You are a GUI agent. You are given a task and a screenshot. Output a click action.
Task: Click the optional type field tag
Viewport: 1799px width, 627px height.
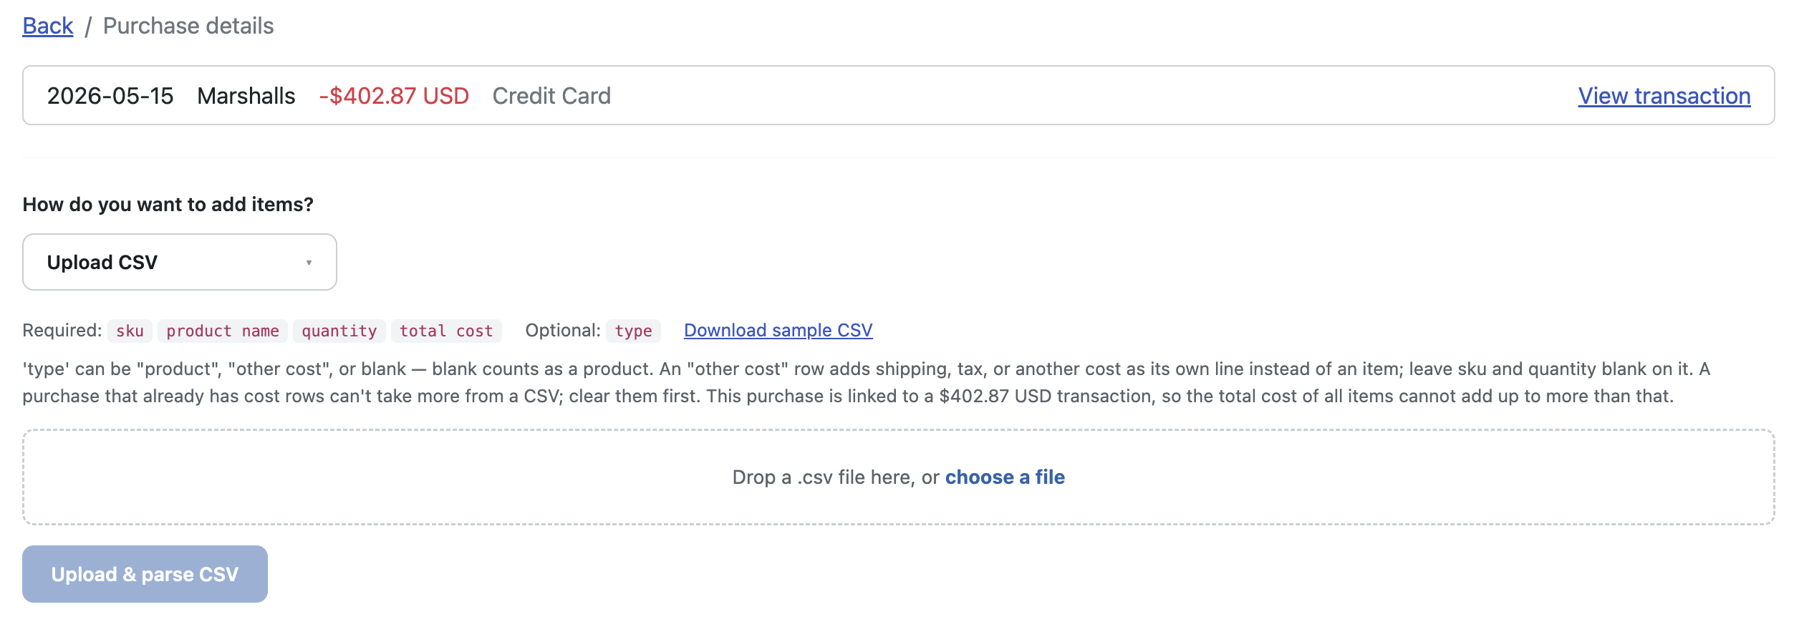click(x=633, y=331)
